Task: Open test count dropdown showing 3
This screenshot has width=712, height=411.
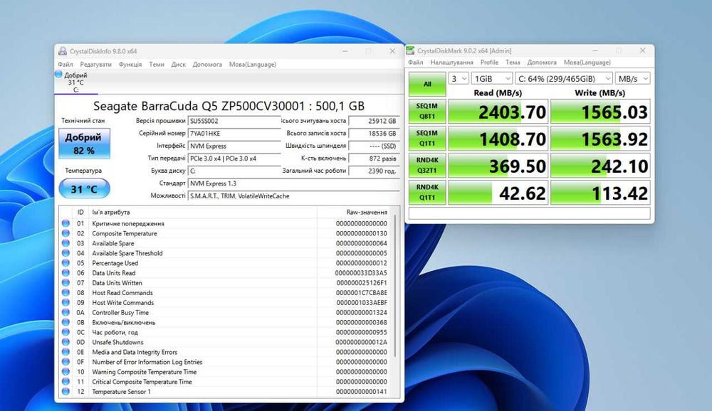Action: click(x=459, y=78)
